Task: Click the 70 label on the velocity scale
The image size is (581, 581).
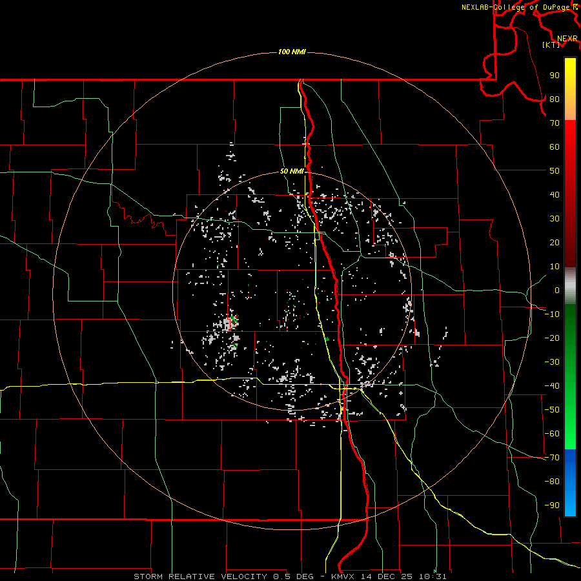Action: click(x=555, y=123)
